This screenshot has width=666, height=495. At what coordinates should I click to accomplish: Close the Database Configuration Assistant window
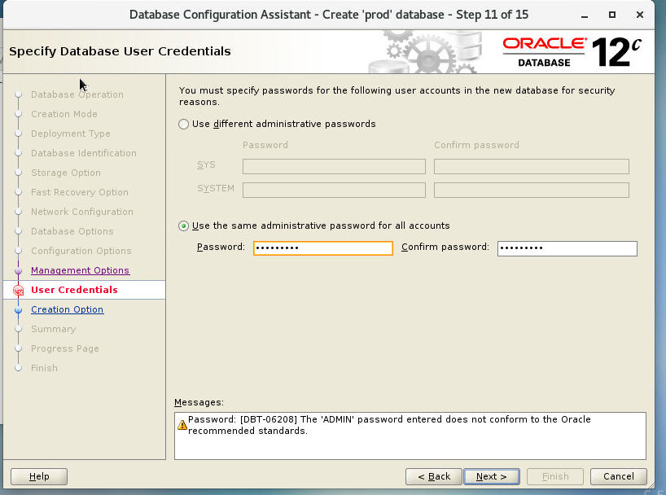pyautogui.click(x=640, y=15)
